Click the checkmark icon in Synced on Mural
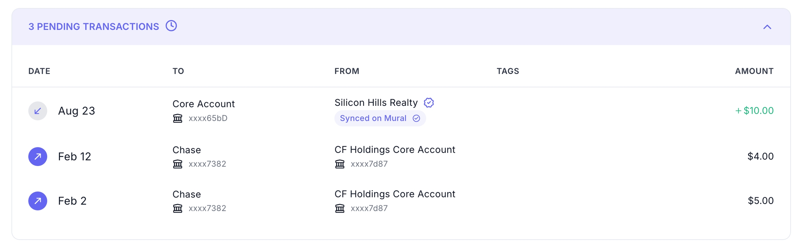Screen dimensions: 799x250 [x=416, y=118]
